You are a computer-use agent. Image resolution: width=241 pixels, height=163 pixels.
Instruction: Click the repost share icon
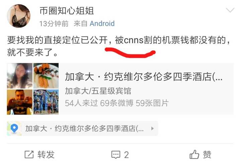pyautogui.click(x=29, y=154)
